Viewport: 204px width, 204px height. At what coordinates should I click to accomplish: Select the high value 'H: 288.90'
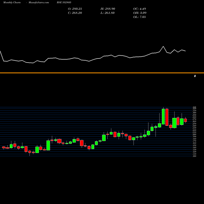coord(108,9)
